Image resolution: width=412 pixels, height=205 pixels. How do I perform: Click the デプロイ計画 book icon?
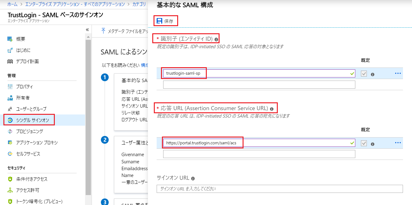(x=10, y=61)
